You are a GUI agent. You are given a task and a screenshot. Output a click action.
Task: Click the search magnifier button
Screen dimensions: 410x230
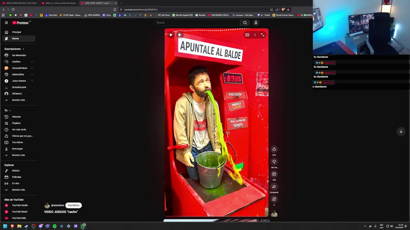click(245, 23)
